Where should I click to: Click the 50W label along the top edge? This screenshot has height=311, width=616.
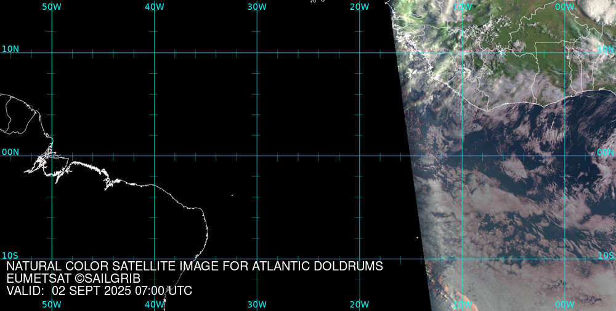point(52,7)
